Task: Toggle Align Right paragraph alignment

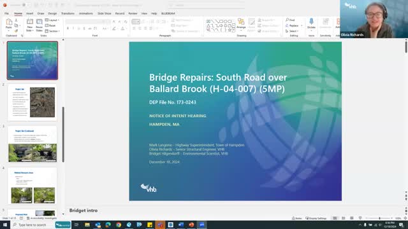Action: (x=145, y=28)
